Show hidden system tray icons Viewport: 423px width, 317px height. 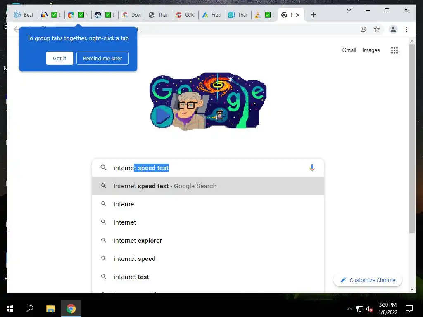(x=349, y=309)
